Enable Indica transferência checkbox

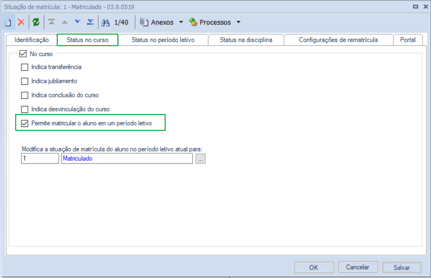25,67
